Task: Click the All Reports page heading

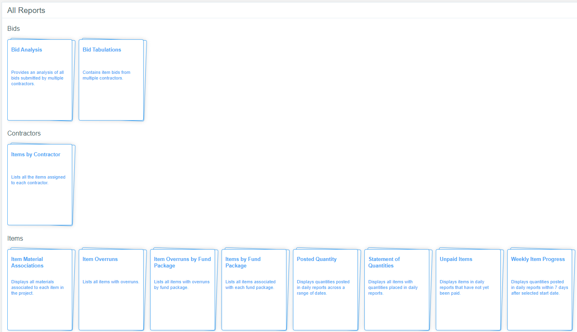Action: click(x=26, y=11)
